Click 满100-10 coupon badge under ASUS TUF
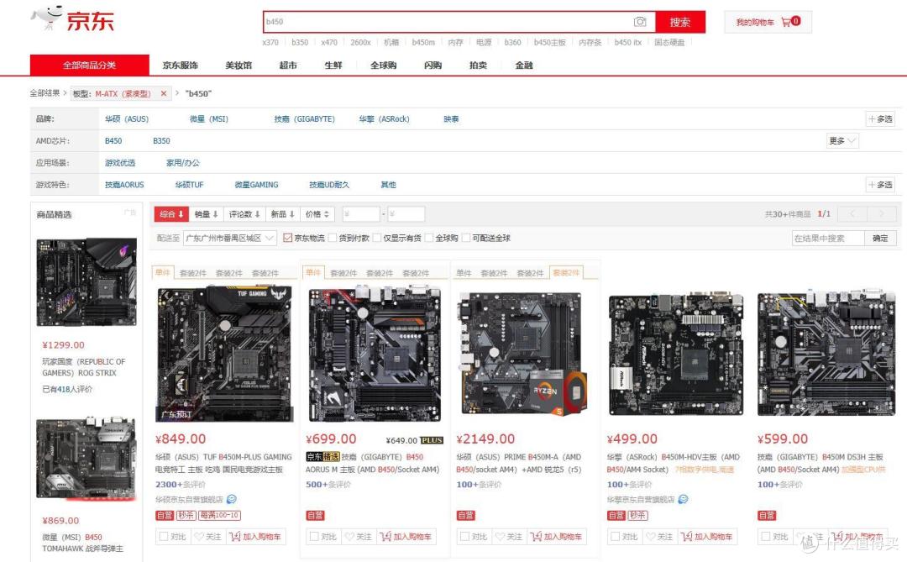This screenshot has width=907, height=562. coord(219,515)
